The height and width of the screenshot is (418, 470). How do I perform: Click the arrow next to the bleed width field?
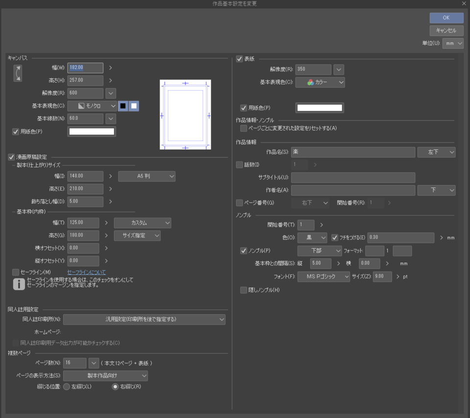pos(111,201)
